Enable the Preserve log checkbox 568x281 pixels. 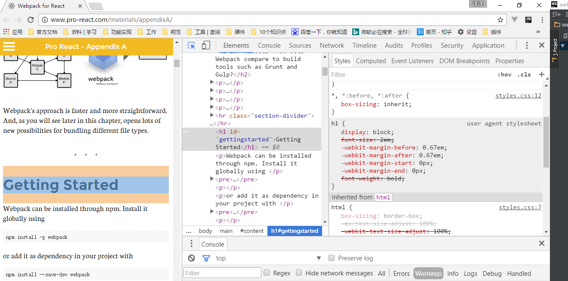click(332, 258)
